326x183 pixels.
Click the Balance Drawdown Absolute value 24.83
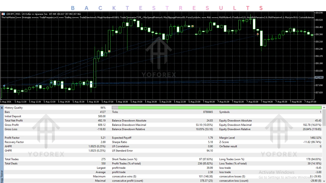click(x=210, y=121)
